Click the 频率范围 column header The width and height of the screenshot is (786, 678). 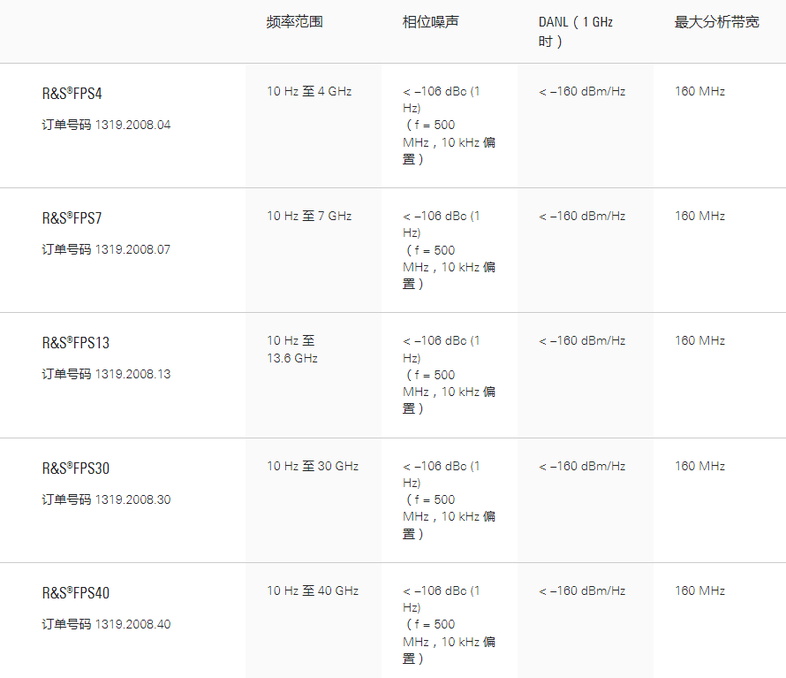click(x=294, y=22)
